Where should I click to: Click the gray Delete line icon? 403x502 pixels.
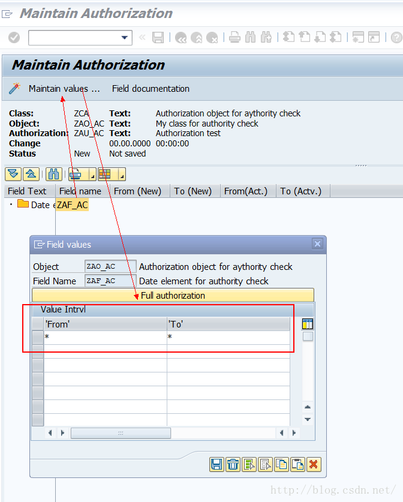265,464
